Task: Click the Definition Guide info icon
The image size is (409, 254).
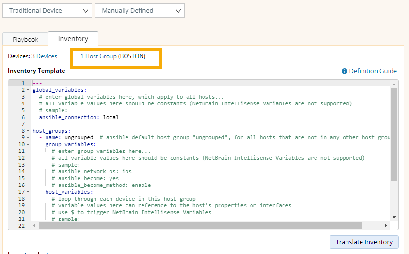Action: (x=345, y=71)
